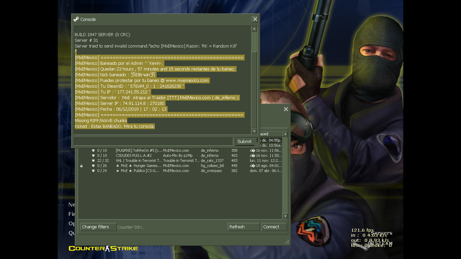This screenshot has width=461, height=259.
Task: Click the BUILD 1947 SERVER console line
Action: 102,34
